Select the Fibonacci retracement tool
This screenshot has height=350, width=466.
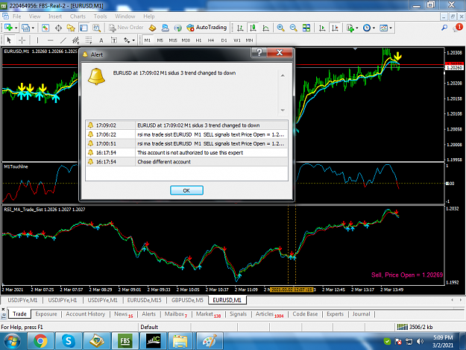[89, 40]
